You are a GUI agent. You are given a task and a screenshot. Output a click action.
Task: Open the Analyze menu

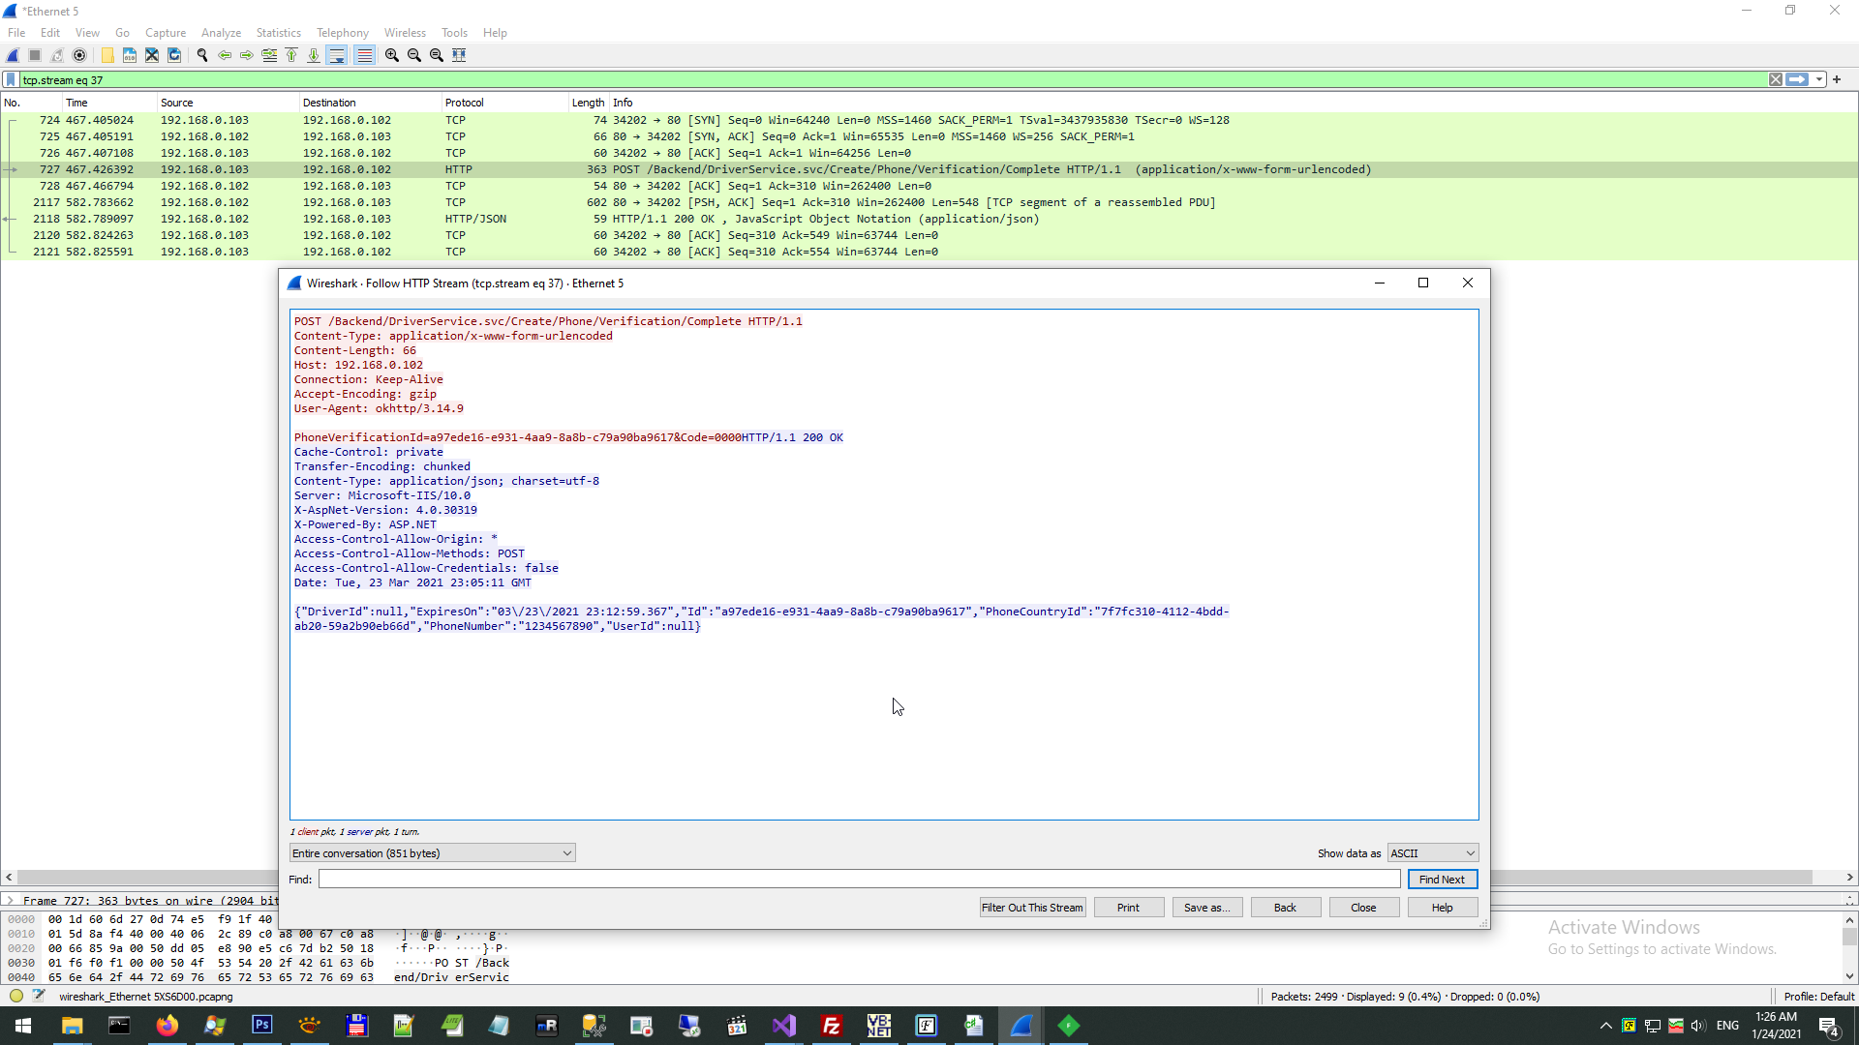tap(221, 33)
